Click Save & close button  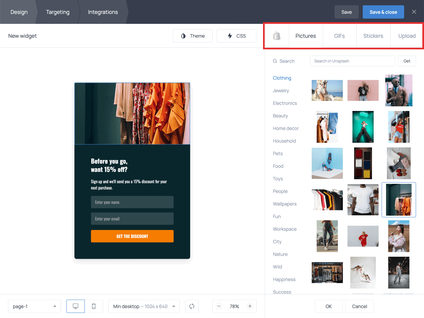coord(383,12)
